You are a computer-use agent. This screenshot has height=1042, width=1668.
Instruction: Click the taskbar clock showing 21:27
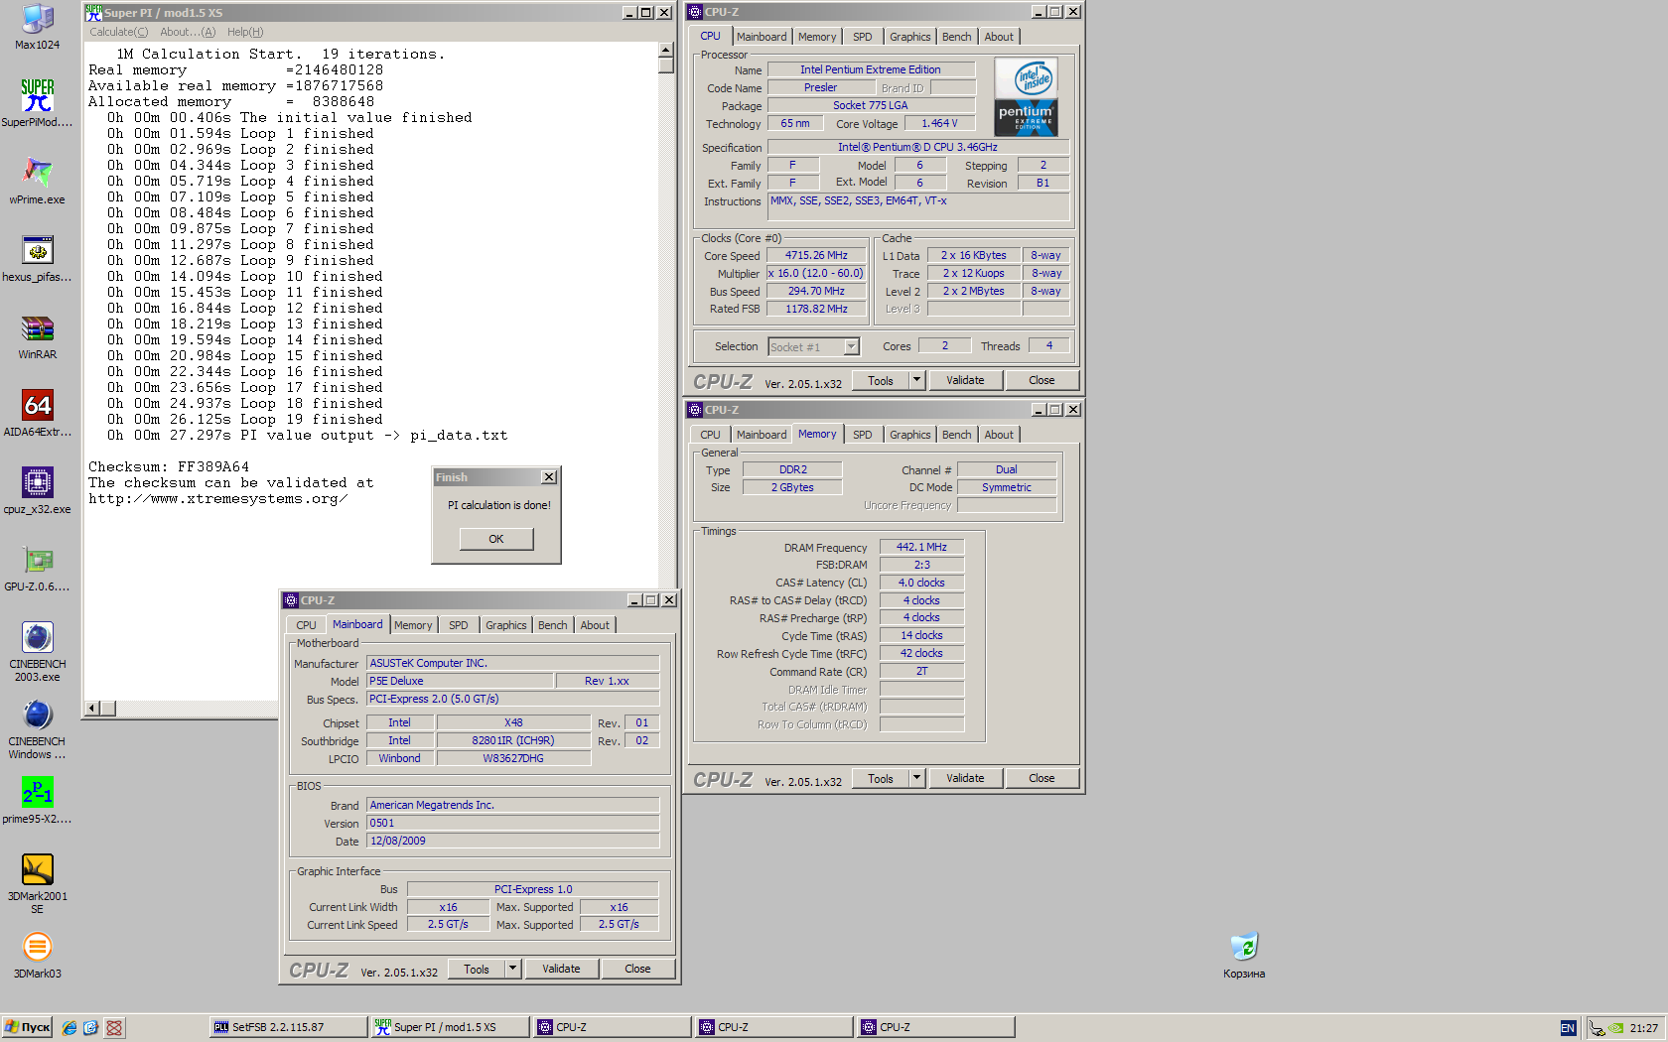click(x=1644, y=1028)
